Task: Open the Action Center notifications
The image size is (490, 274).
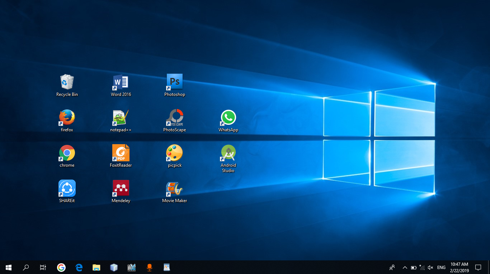Action: click(478, 267)
